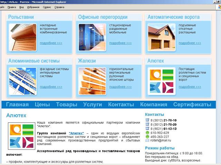Viewport: 221px width, 165px height.
Task: Click text фасадные системы in aluminium card
Action: 54,69
